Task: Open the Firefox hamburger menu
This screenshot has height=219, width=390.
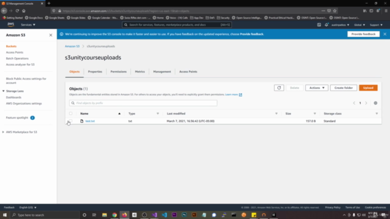Action: coord(386,11)
